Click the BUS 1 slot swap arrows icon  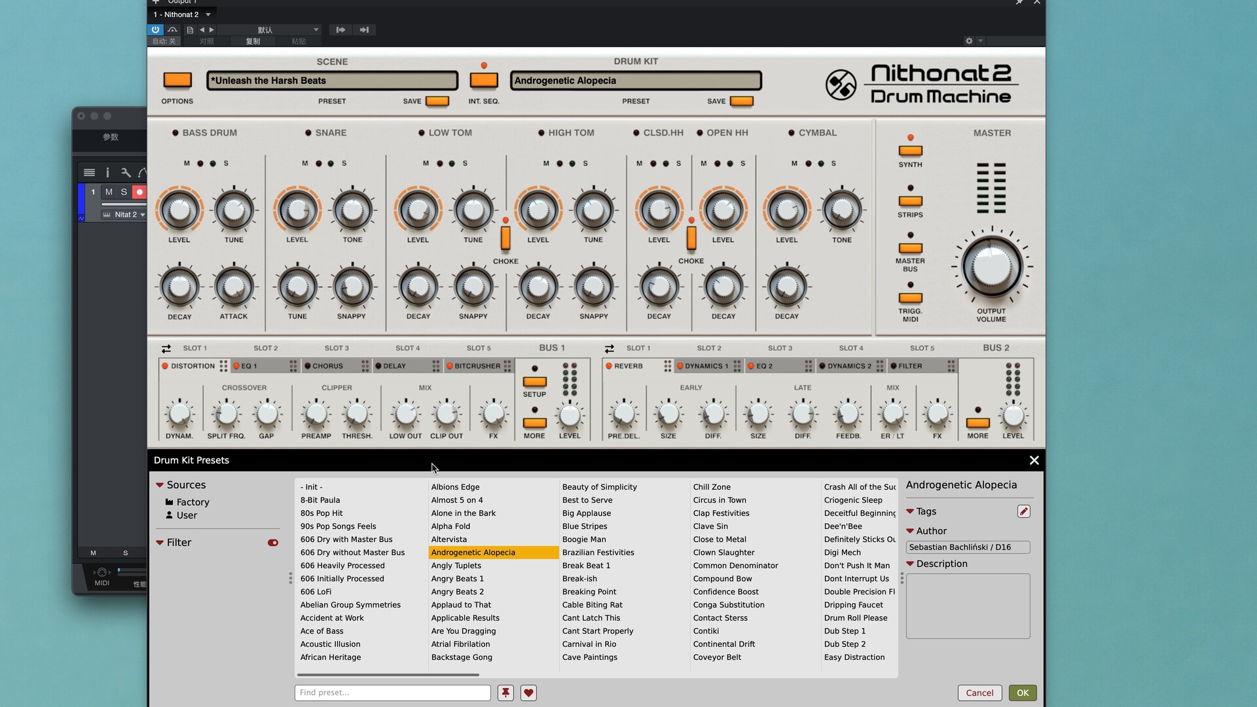[x=166, y=348]
